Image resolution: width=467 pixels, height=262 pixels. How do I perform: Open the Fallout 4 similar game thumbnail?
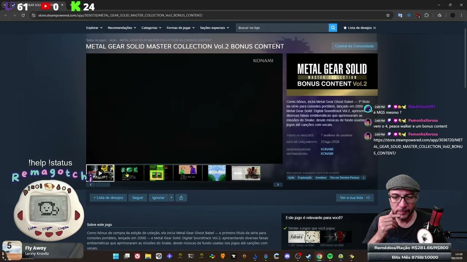304,237
